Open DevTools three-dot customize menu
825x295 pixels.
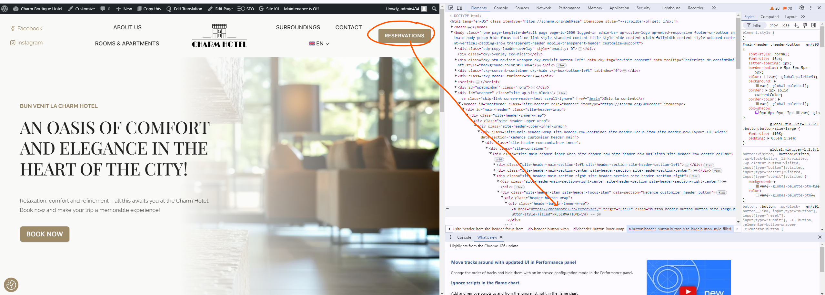810,8
